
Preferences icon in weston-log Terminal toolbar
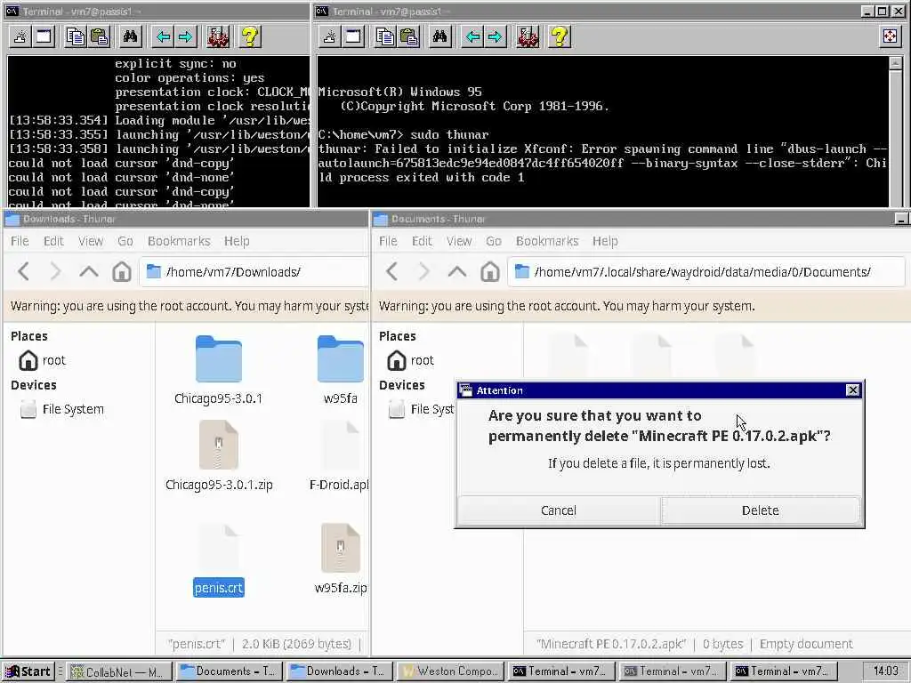218,36
